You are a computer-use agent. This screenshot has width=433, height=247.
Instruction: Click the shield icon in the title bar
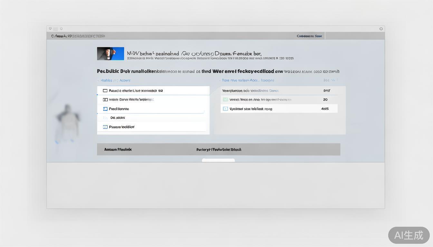pos(50,29)
